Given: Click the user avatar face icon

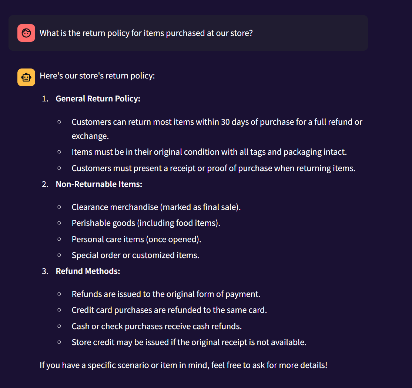Looking at the screenshot, I should click(26, 33).
